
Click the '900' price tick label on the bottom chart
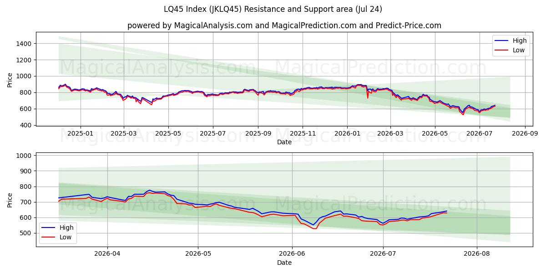pos(26,171)
